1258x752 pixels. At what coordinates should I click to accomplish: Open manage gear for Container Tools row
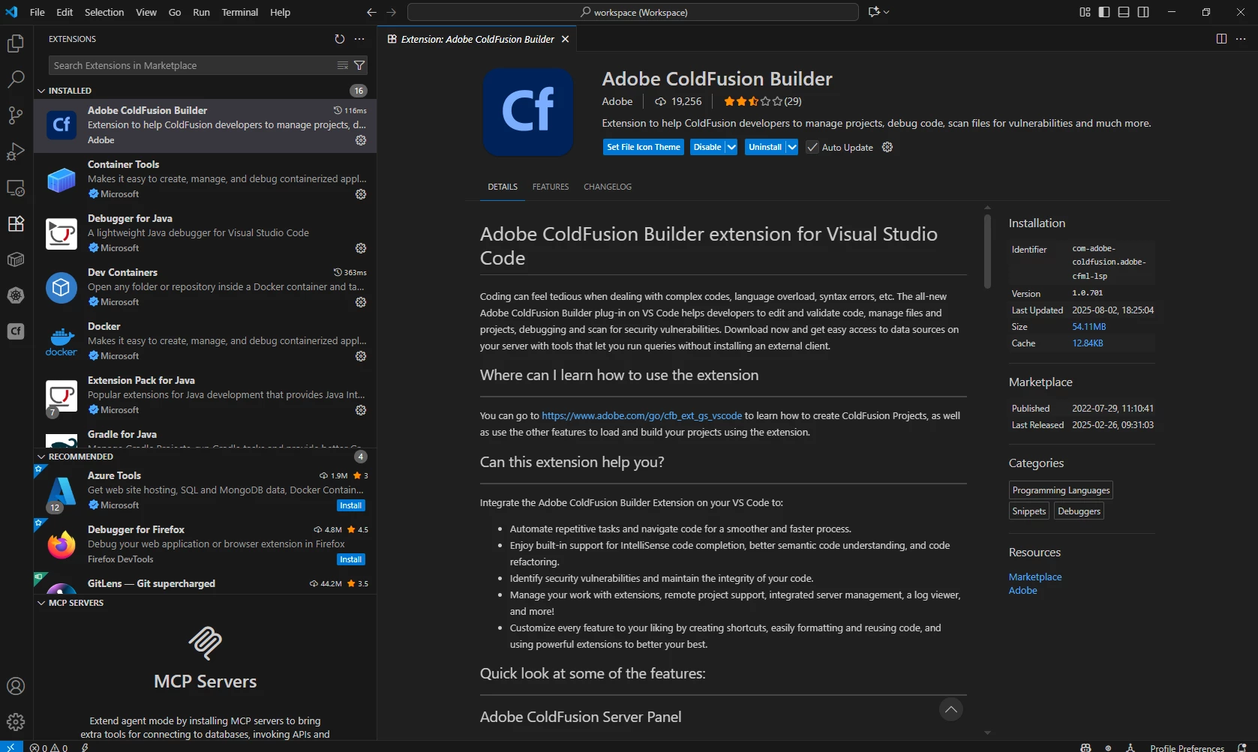pos(361,194)
